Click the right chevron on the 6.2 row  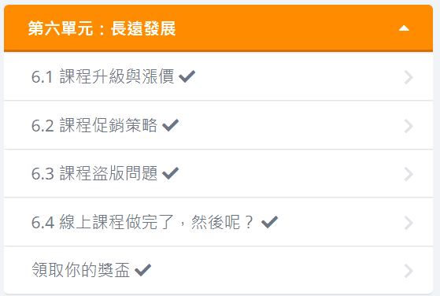tap(409, 126)
